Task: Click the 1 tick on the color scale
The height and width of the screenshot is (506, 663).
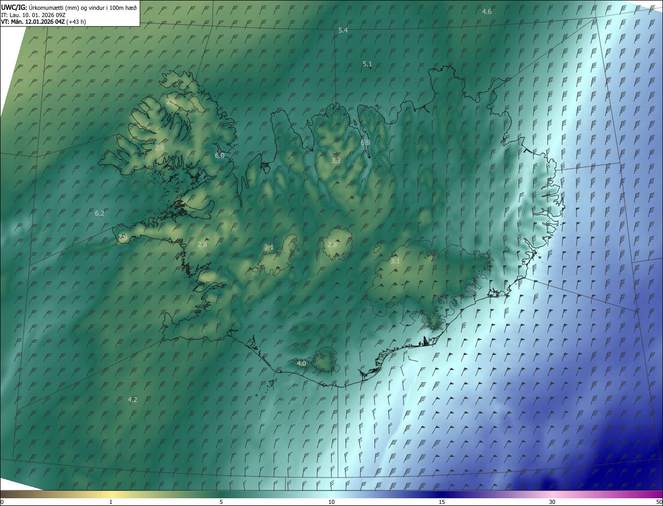Action: [111, 502]
